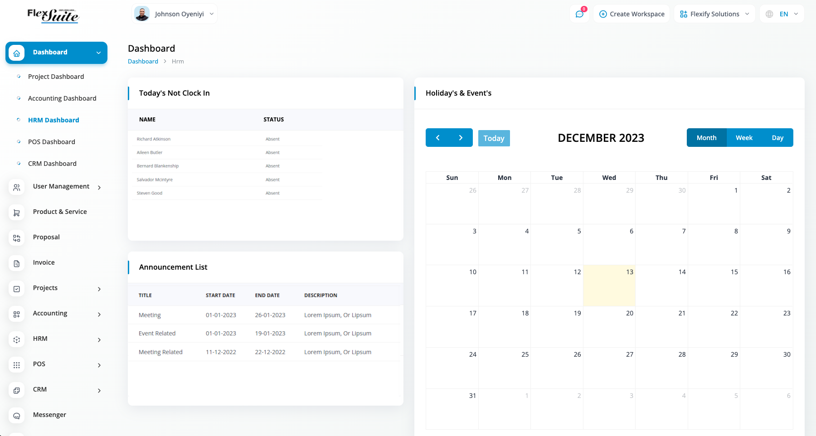Image resolution: width=816 pixels, height=436 pixels.
Task: Select December 1 calendar cell
Action: [714, 204]
